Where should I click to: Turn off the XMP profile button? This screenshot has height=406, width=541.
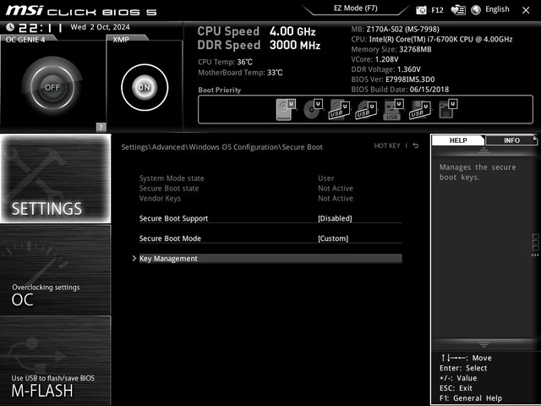[145, 87]
